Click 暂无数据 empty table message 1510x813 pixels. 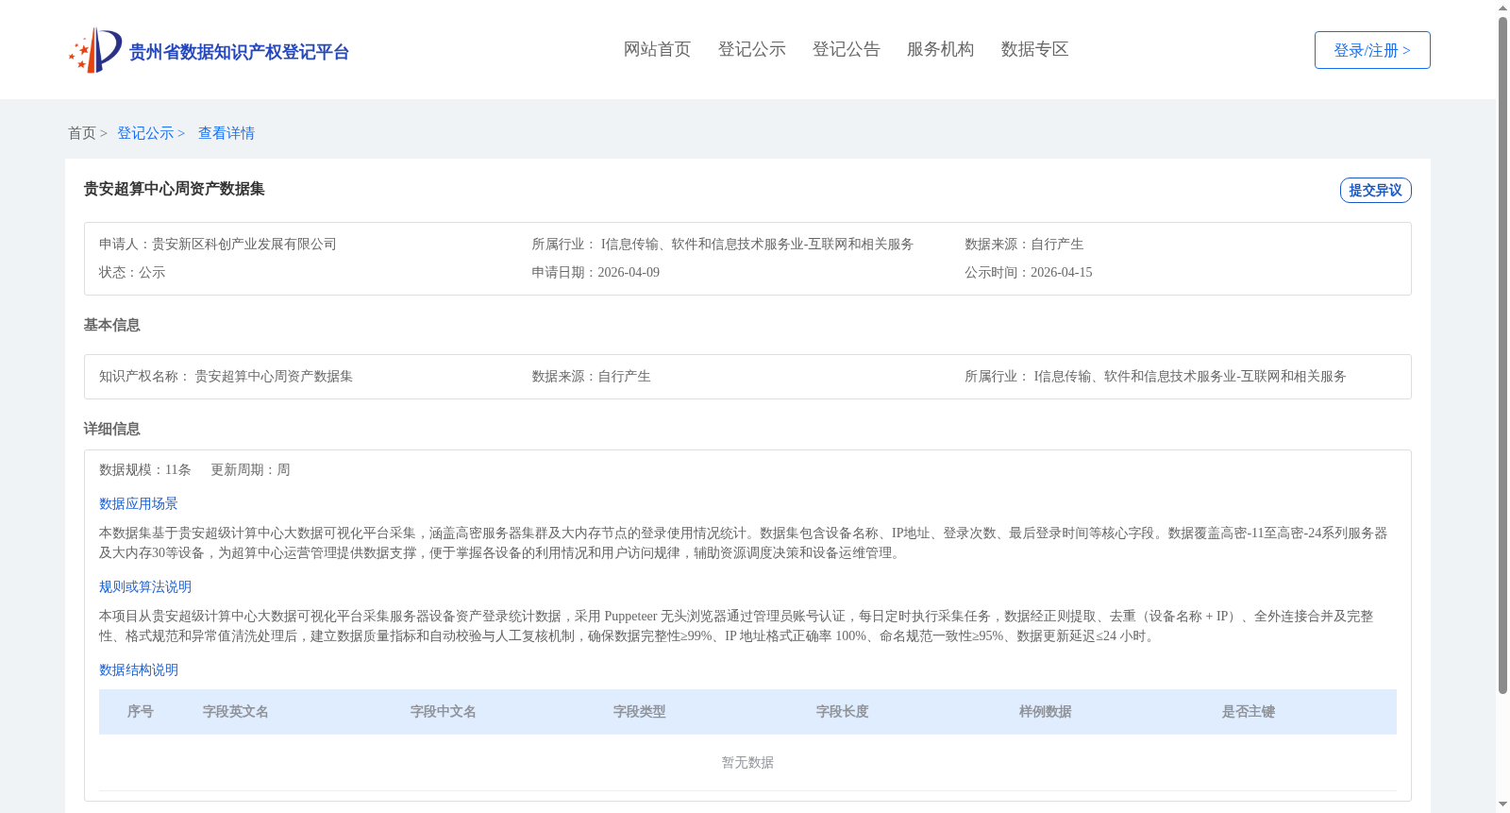tap(747, 762)
